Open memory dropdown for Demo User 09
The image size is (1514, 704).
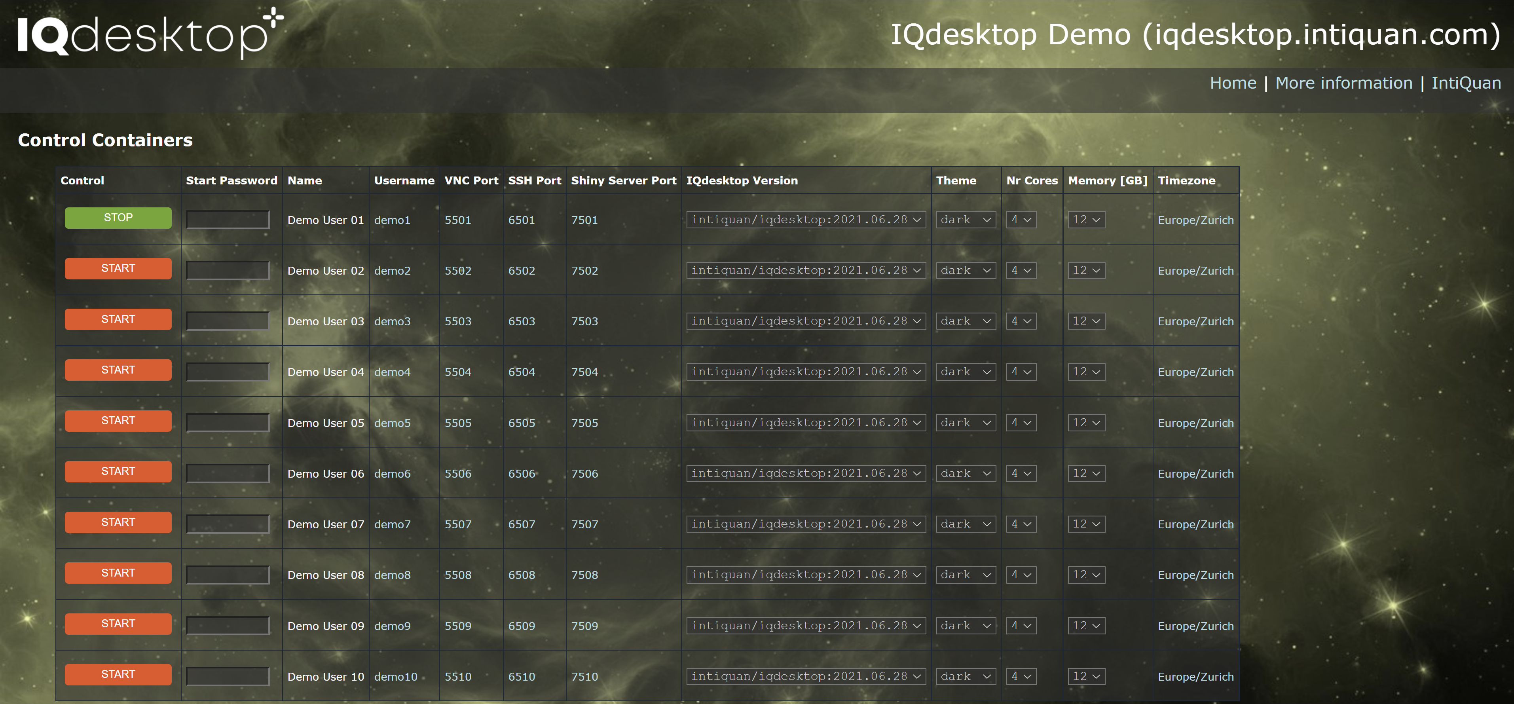tap(1086, 626)
